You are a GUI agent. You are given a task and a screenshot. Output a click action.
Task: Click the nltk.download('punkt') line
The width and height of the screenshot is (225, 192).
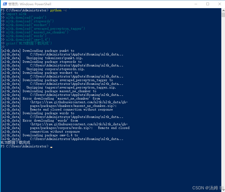click(26, 18)
